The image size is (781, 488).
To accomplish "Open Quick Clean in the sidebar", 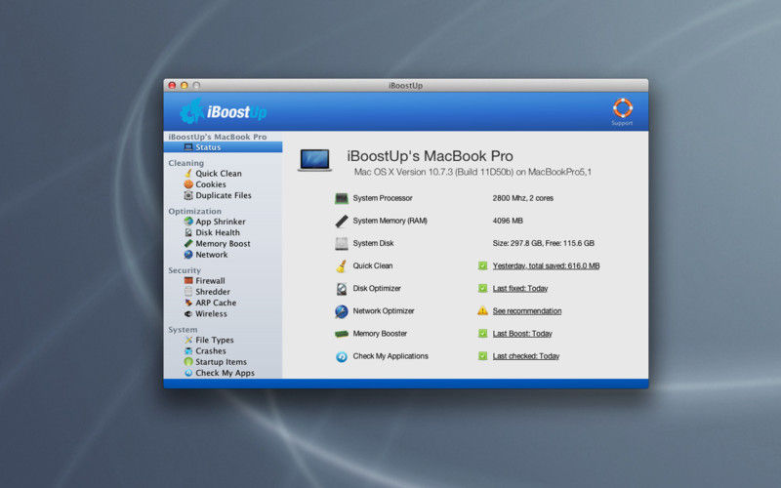I will click(218, 174).
